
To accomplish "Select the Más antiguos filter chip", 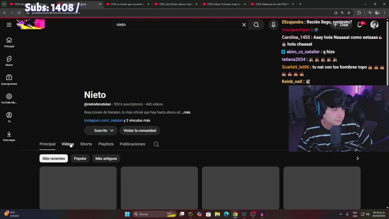I will coord(106,158).
